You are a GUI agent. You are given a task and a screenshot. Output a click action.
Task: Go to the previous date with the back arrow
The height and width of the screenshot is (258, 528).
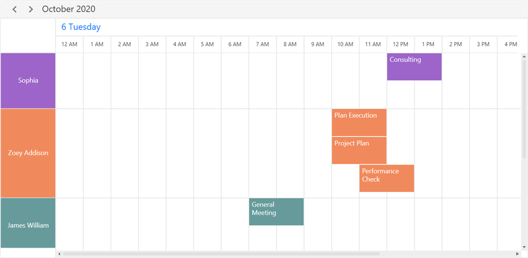[x=15, y=9]
